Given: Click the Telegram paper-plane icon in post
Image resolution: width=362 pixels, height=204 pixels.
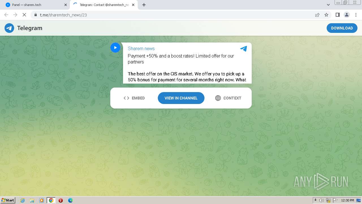Looking at the screenshot, I should tap(244, 49).
